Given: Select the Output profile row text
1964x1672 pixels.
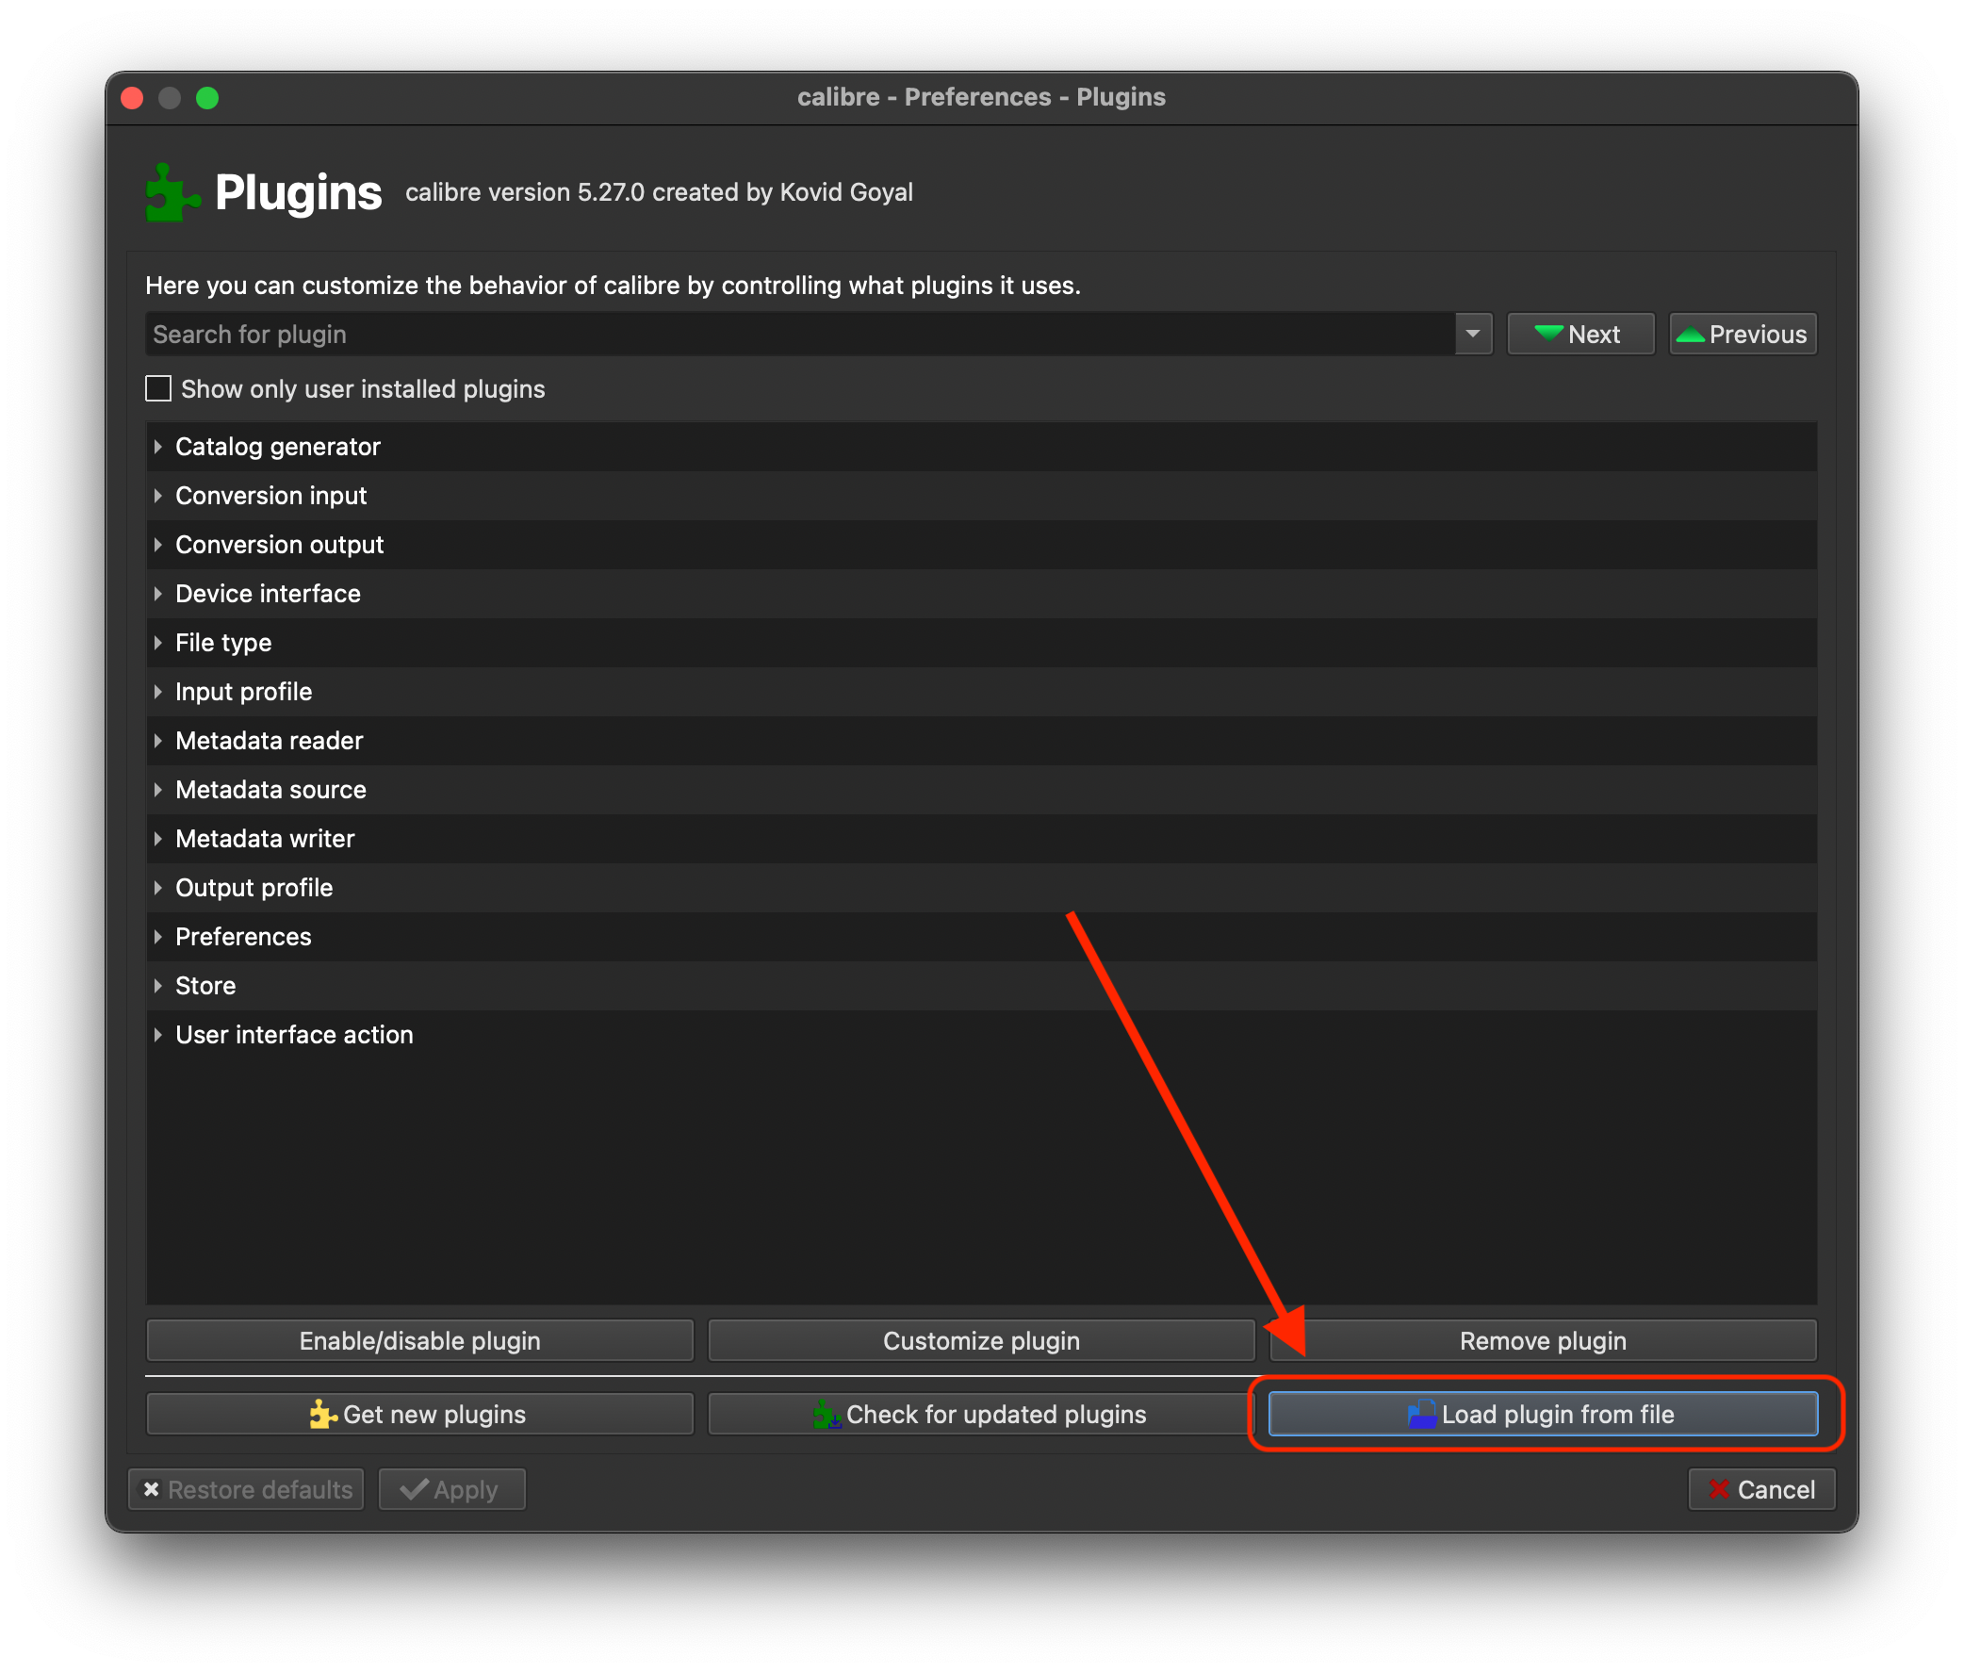Looking at the screenshot, I should (254, 888).
